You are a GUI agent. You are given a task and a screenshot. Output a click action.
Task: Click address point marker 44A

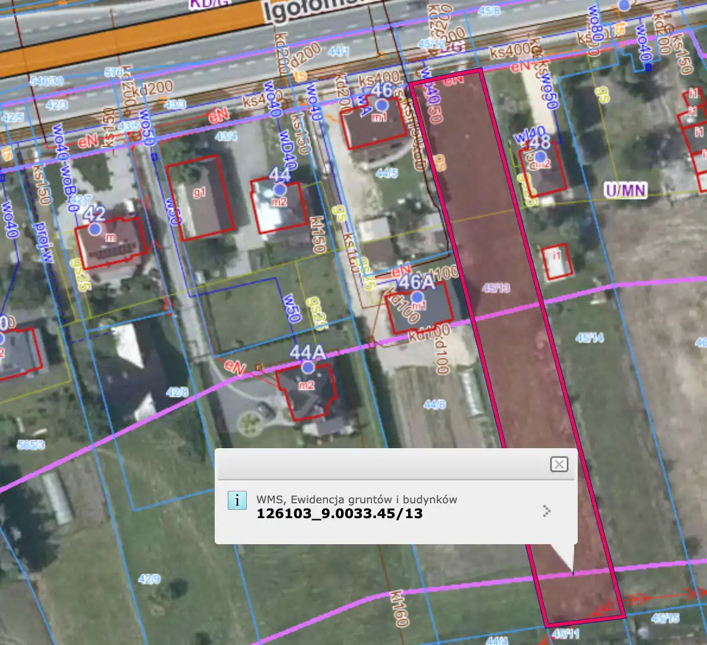(307, 368)
